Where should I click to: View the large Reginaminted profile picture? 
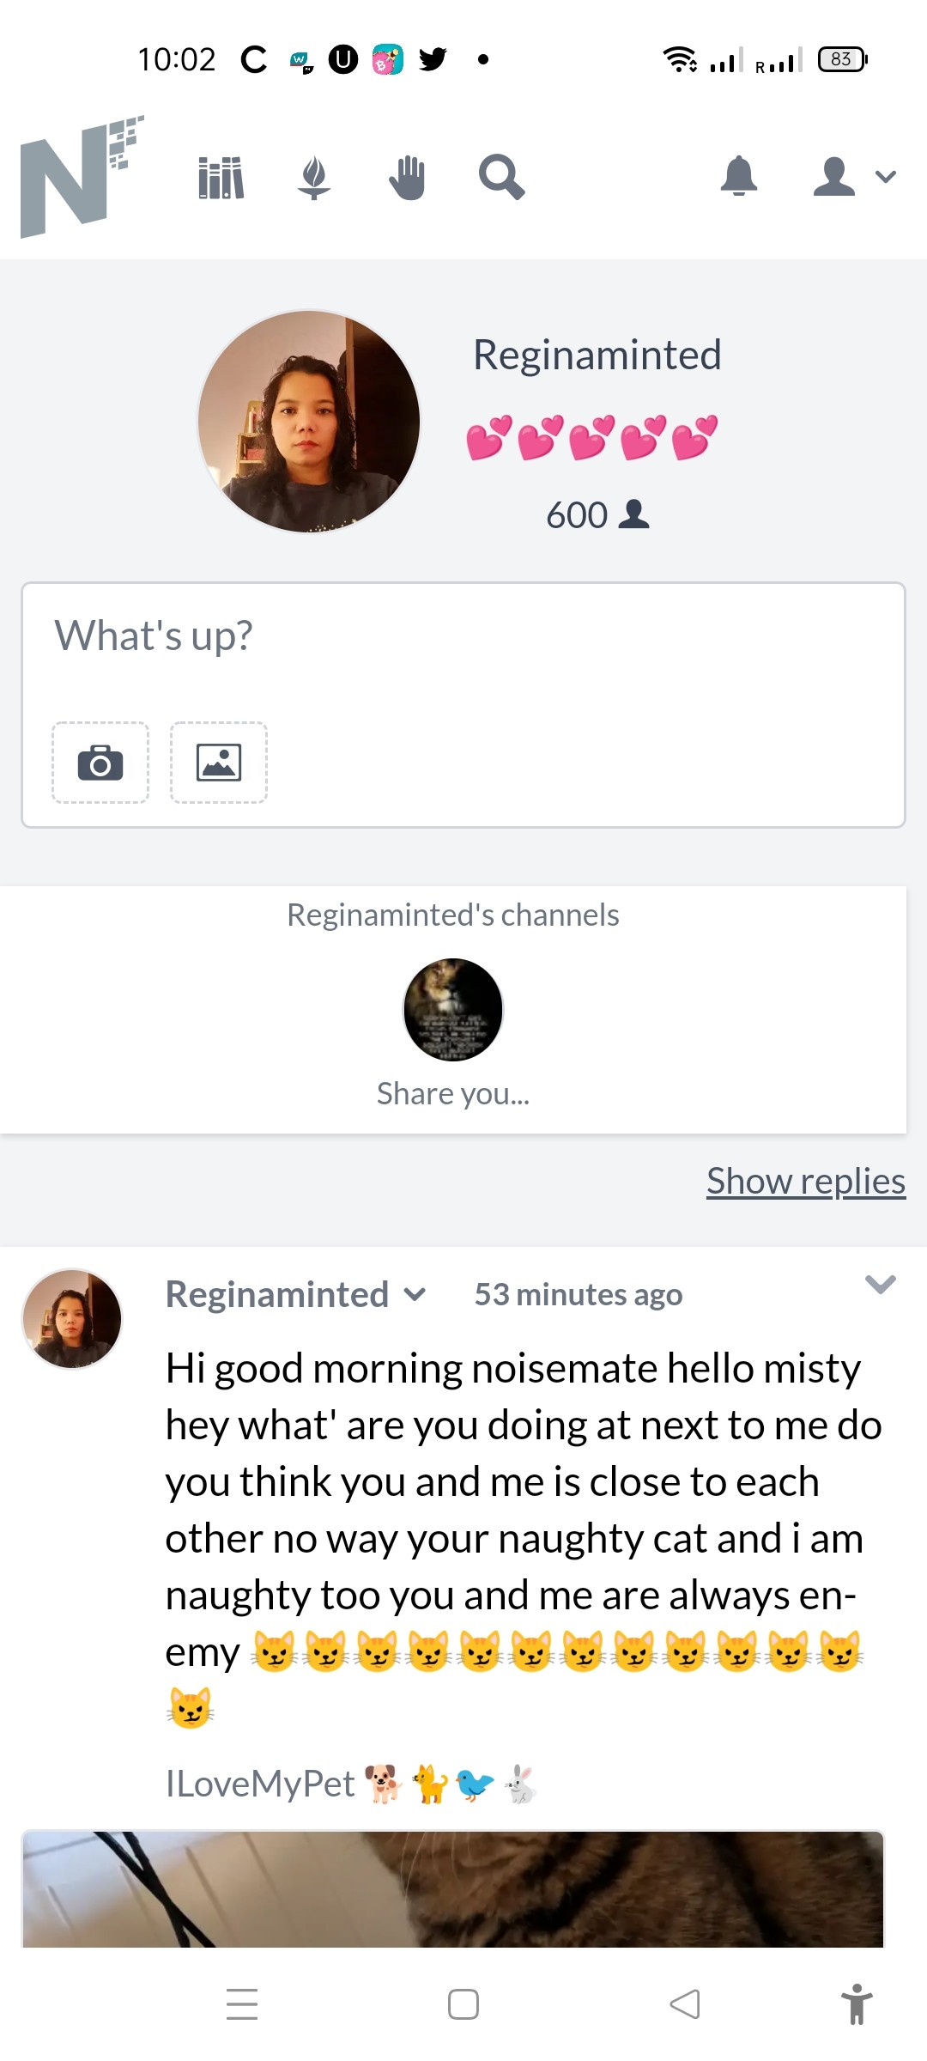point(309,422)
